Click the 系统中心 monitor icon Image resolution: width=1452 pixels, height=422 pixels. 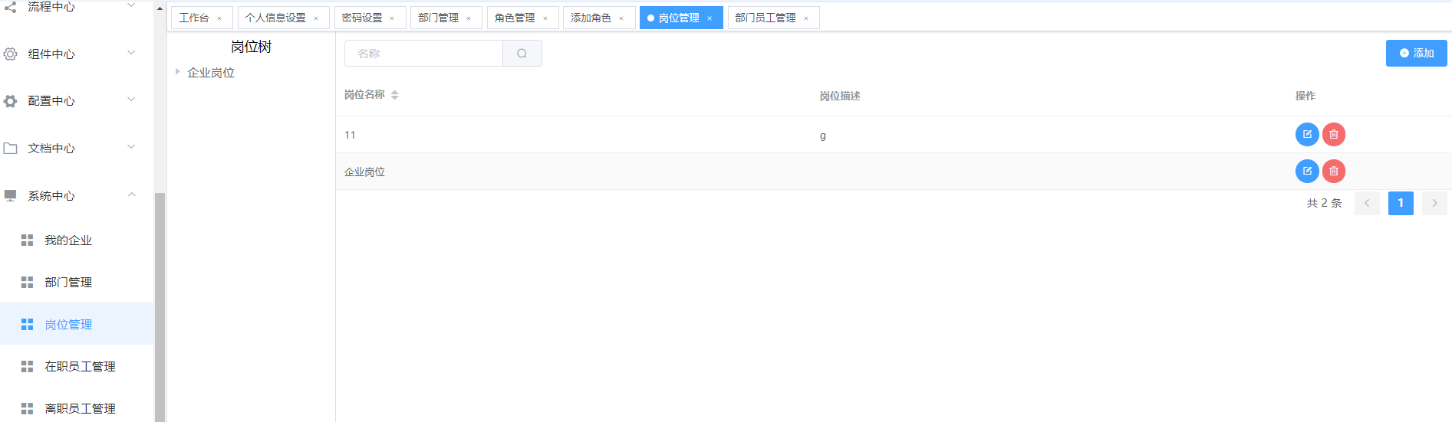[11, 195]
